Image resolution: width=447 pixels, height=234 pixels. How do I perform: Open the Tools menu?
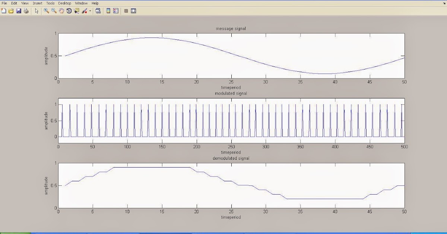pyautogui.click(x=50, y=3)
